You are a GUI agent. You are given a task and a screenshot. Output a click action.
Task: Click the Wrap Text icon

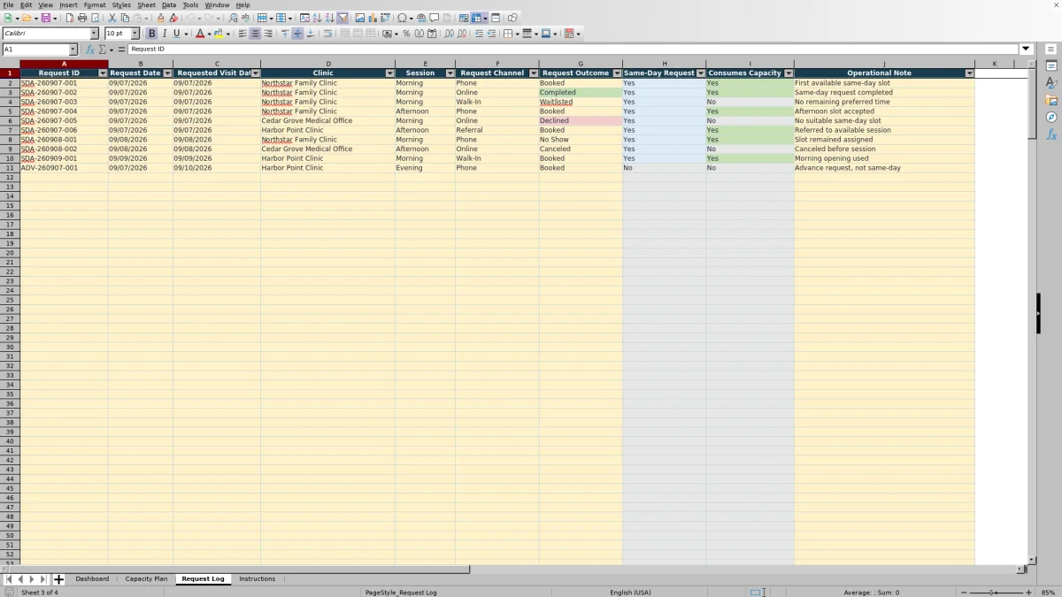[327, 34]
